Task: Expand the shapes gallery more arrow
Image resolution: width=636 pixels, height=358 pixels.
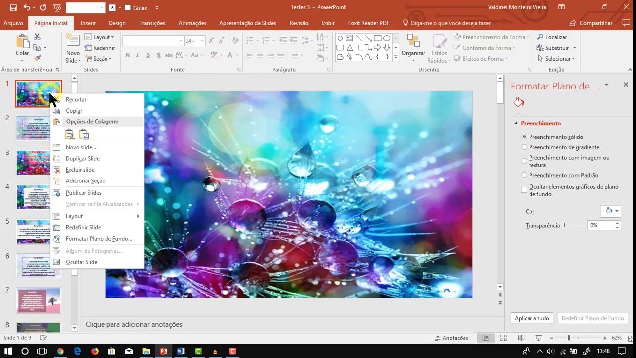Action: 396,58
